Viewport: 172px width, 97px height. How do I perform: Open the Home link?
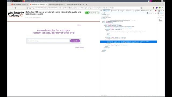79,25
